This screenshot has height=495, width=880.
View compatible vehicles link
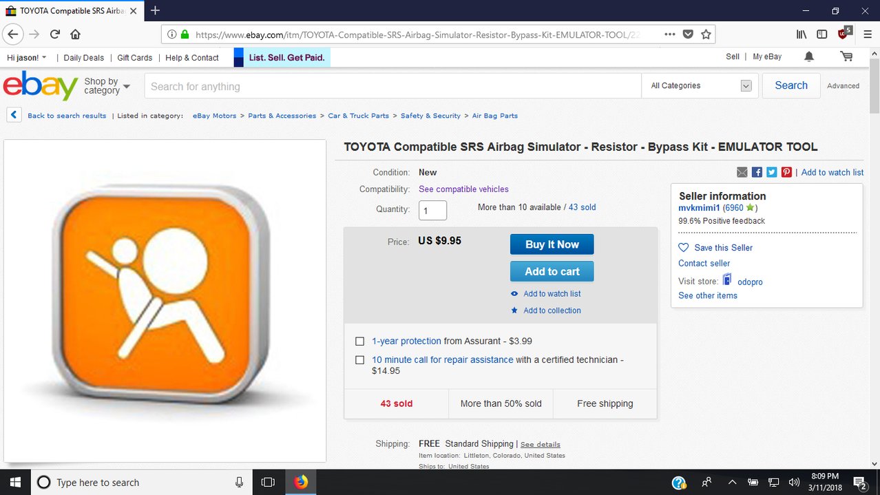(463, 189)
